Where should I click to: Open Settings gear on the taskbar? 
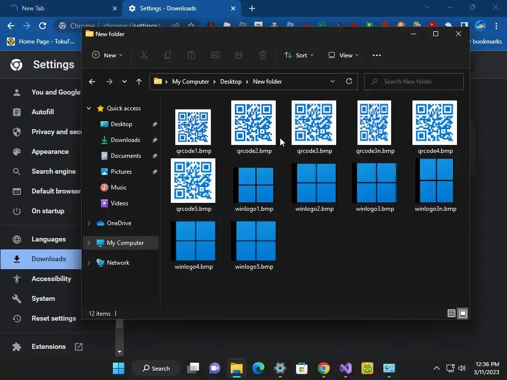pyautogui.click(x=280, y=368)
